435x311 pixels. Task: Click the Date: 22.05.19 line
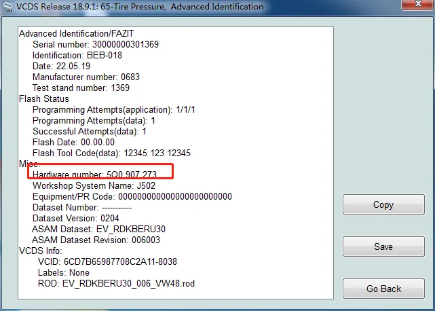pos(61,66)
